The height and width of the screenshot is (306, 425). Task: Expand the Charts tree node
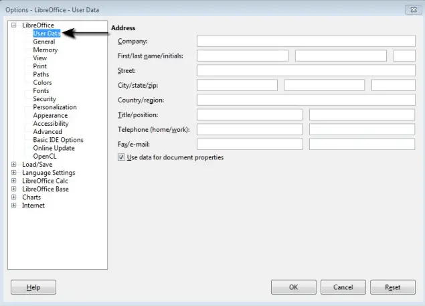pyautogui.click(x=14, y=197)
